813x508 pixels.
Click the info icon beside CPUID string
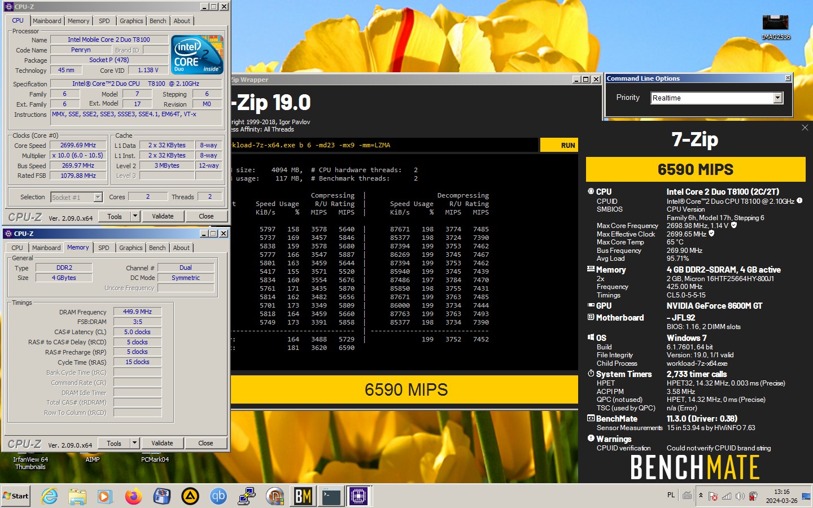click(x=799, y=200)
